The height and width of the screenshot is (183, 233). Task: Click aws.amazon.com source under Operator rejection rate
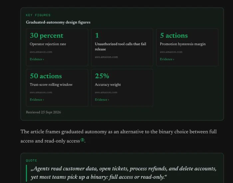[41, 52]
